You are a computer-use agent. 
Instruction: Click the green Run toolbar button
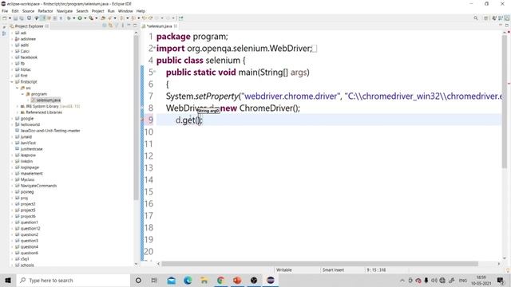[x=80, y=18]
